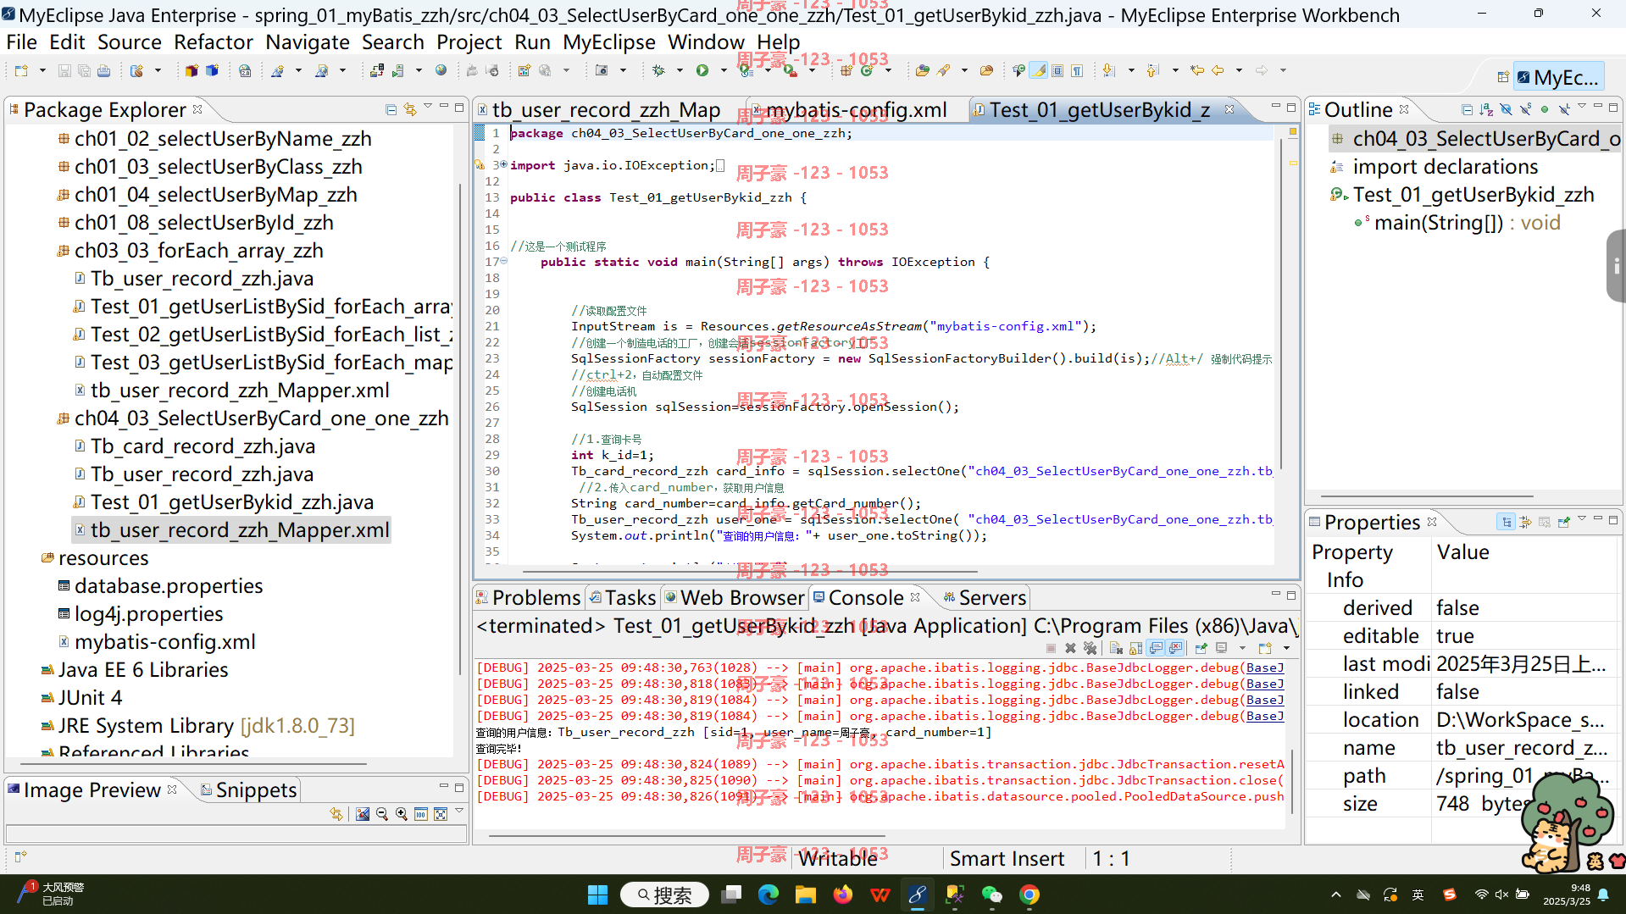1626x914 pixels.
Task: Close the Test_01_getUserBykid_z editor tab
Action: [x=1229, y=109]
